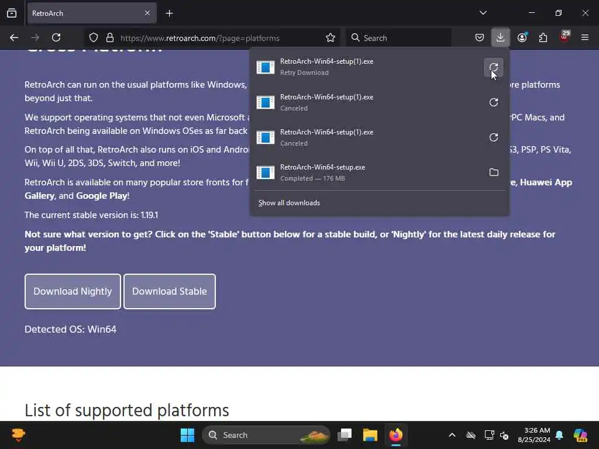
Task: Open File Explorer from taskbar
Action: 370,435
